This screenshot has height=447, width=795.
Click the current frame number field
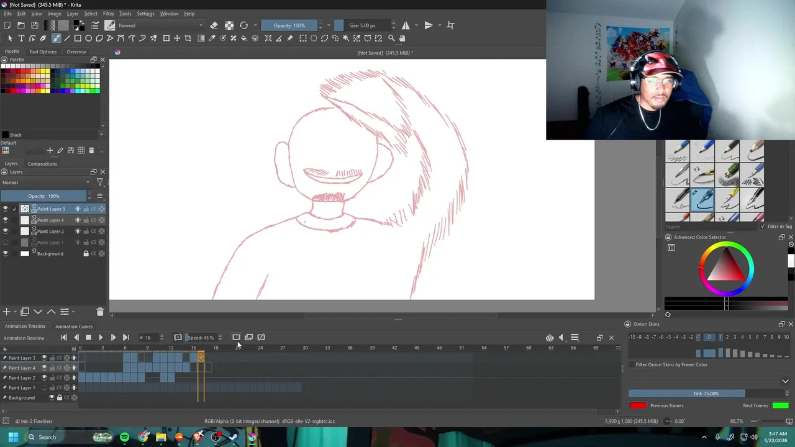click(x=149, y=338)
